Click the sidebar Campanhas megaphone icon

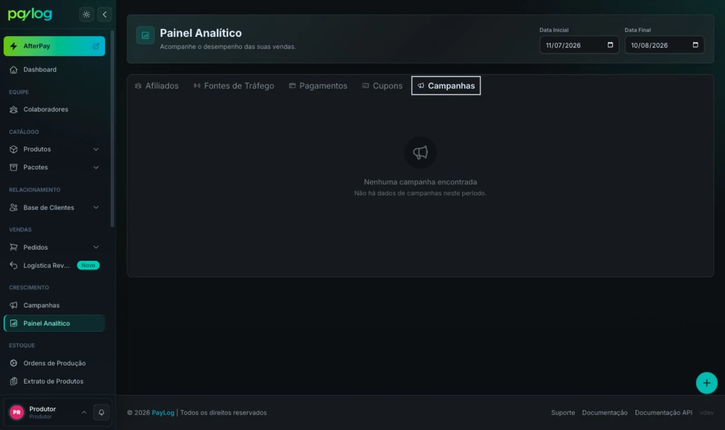pos(13,305)
